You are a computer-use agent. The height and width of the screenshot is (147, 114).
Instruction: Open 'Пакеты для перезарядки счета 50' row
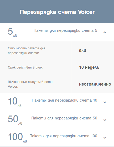coord(57,120)
